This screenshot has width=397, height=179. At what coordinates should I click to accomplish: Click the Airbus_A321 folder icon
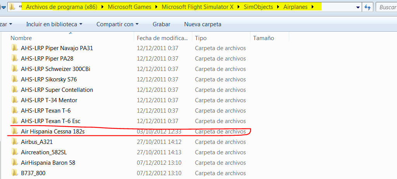(x=15, y=142)
